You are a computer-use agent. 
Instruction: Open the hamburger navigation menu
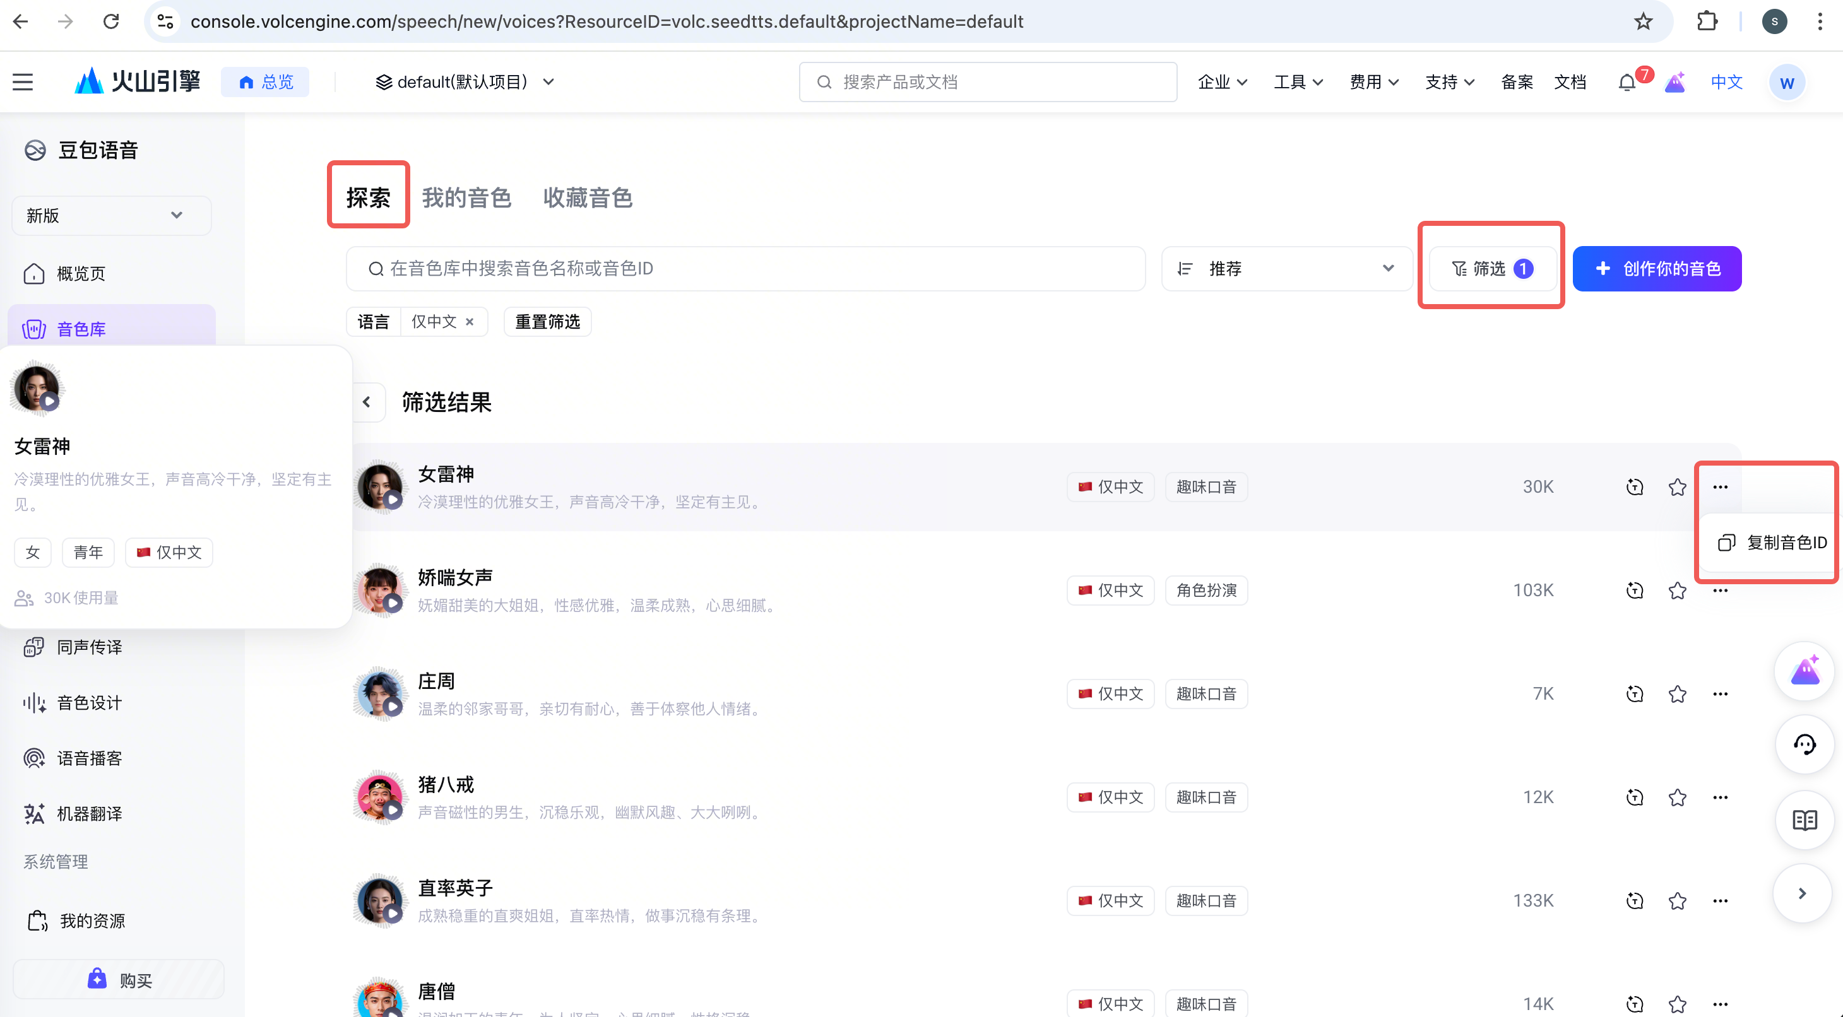point(23,82)
